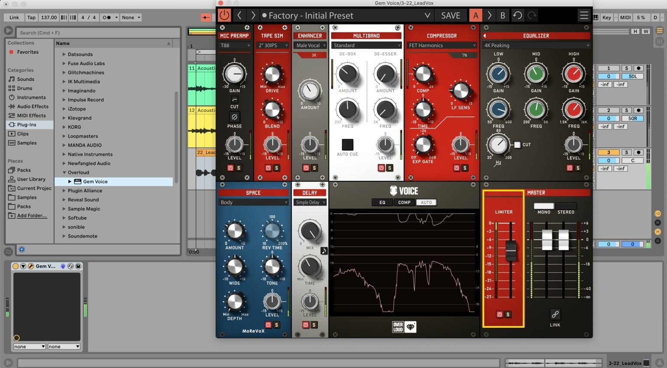Open the Equalizer 4K Peaking dropdown
Screen dimensions: 667x368
pos(536,45)
